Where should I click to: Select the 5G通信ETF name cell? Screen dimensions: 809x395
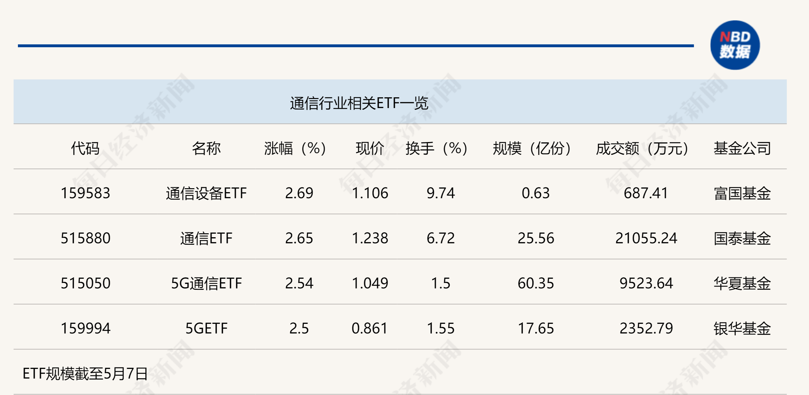[x=206, y=283]
